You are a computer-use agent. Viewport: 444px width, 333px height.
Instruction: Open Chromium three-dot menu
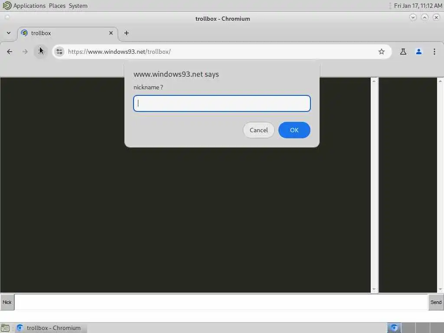pyautogui.click(x=434, y=52)
